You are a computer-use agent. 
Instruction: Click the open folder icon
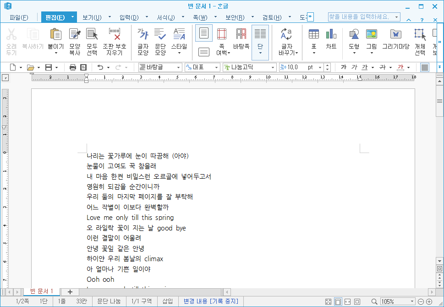(30, 67)
